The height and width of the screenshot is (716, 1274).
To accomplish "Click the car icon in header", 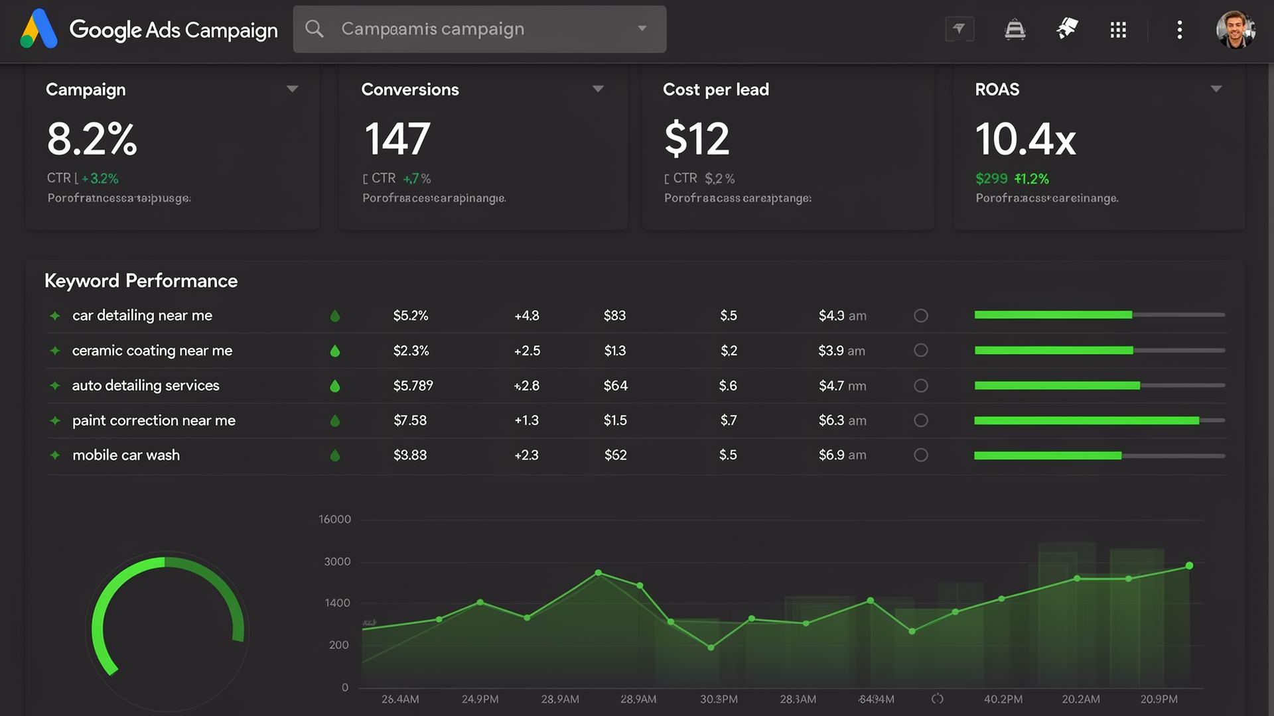I will tap(1015, 29).
